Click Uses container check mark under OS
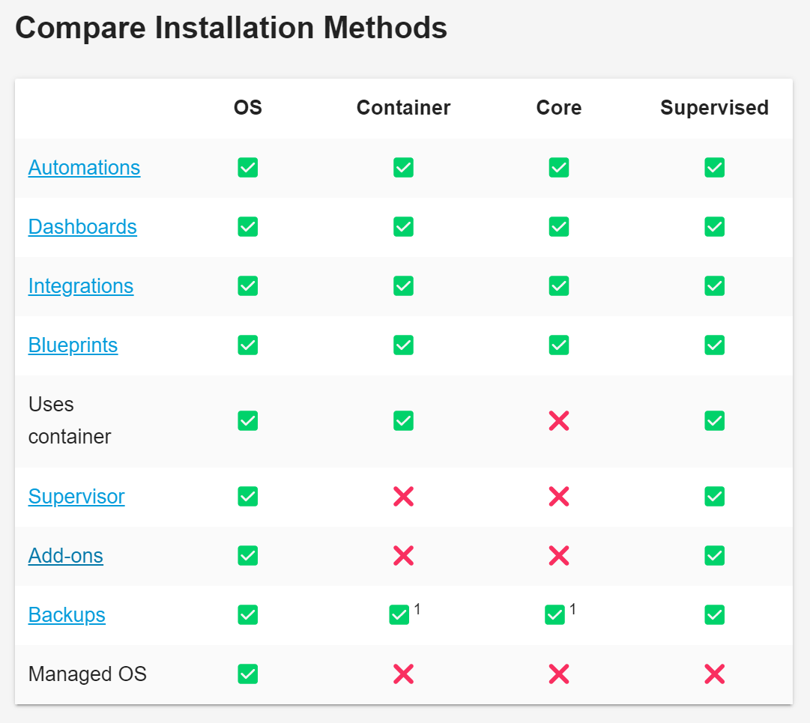 pos(248,421)
